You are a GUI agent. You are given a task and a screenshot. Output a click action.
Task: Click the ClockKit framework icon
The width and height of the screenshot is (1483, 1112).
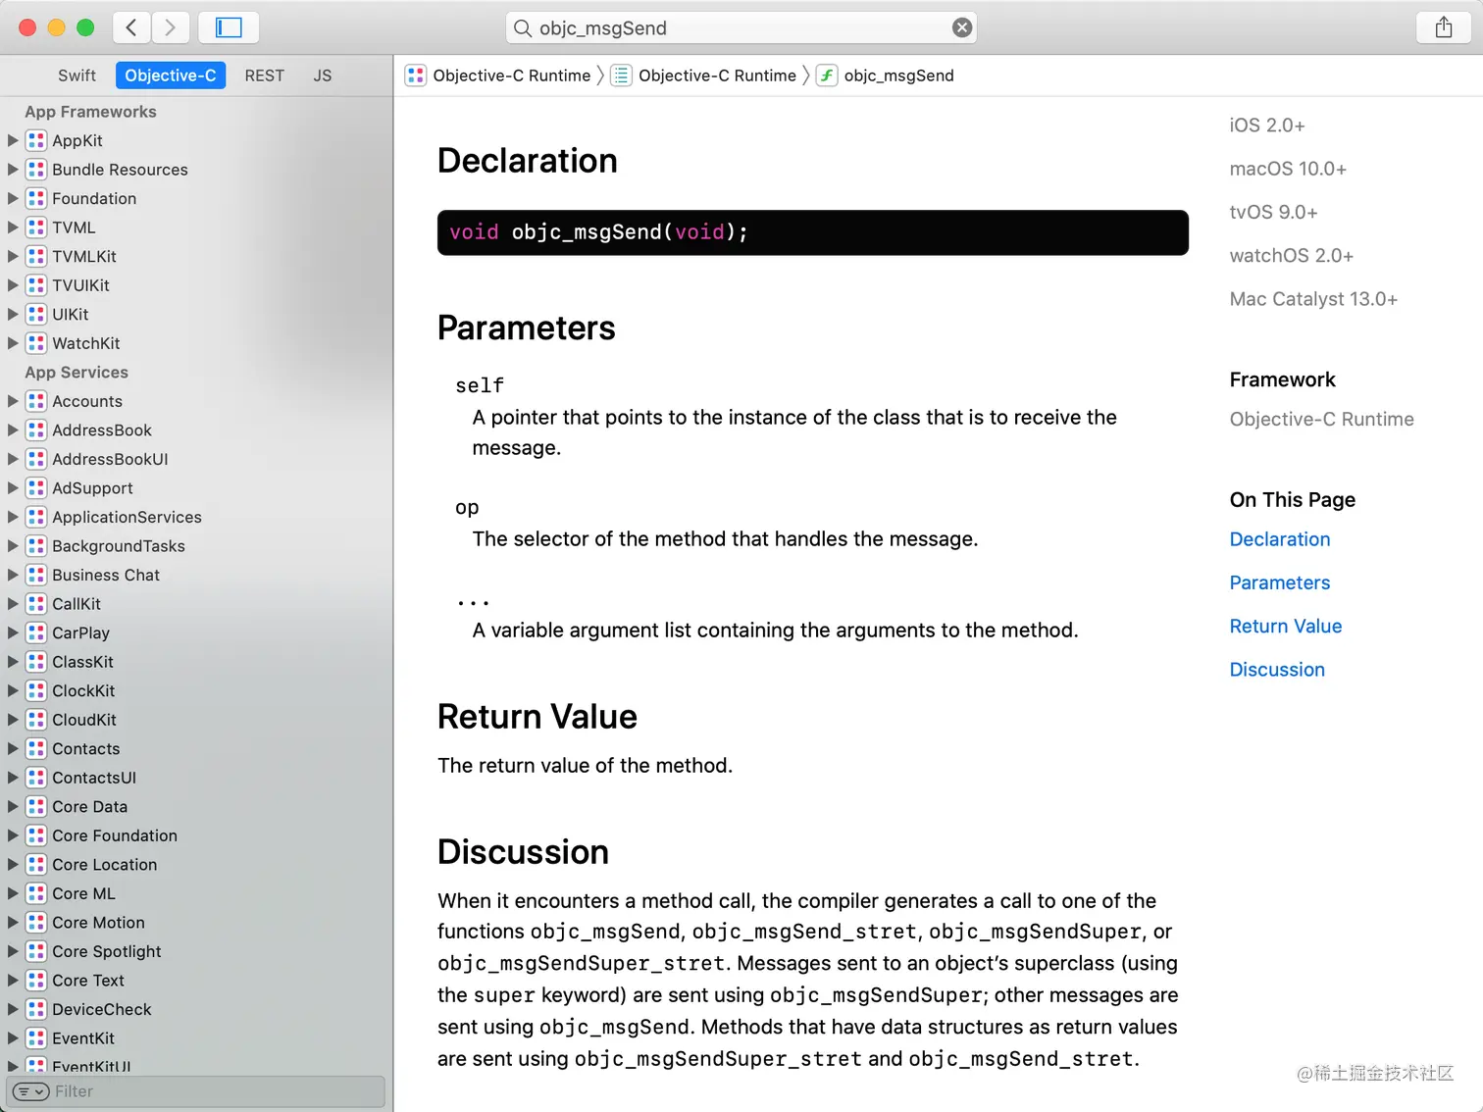click(x=36, y=690)
